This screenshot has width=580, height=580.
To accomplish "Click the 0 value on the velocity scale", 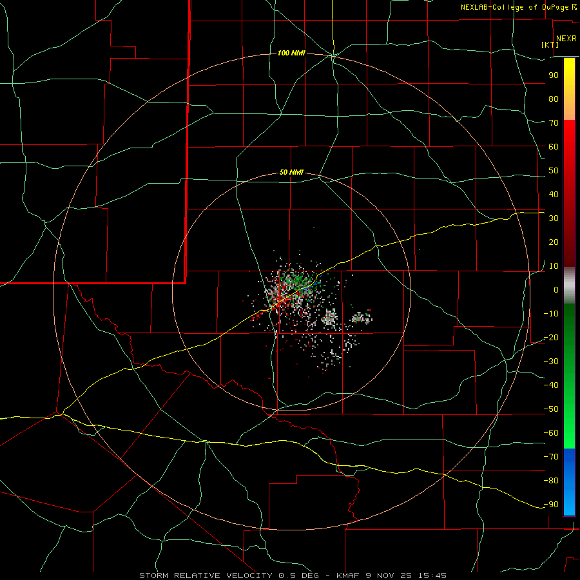I will [556, 289].
